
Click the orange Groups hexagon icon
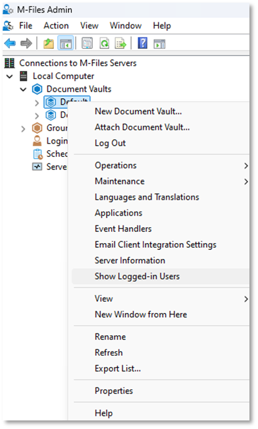[x=37, y=128]
